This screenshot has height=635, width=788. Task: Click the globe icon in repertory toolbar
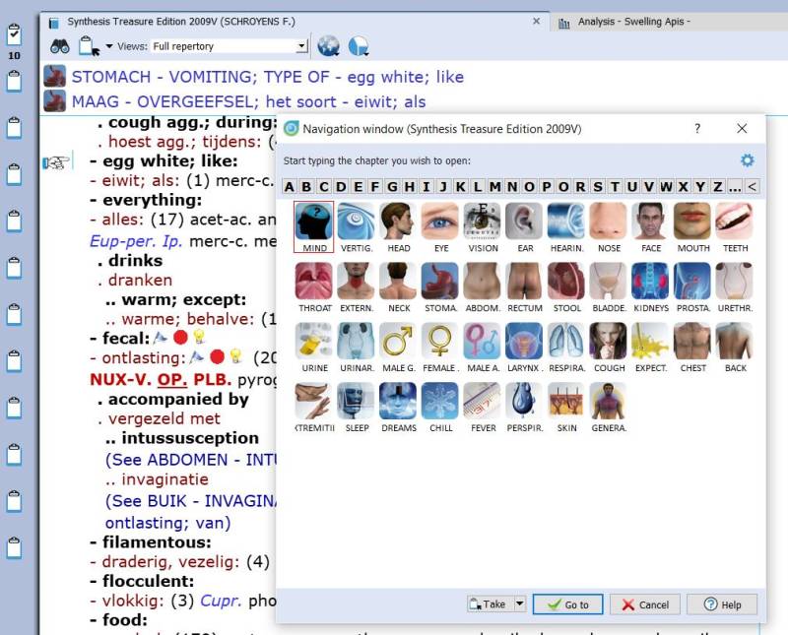(x=329, y=46)
